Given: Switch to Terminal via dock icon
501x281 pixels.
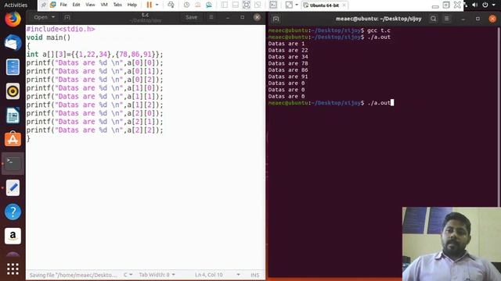Looking at the screenshot, I should [x=13, y=163].
